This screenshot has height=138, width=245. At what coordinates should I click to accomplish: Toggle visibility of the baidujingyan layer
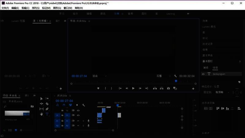(x=203, y=74)
